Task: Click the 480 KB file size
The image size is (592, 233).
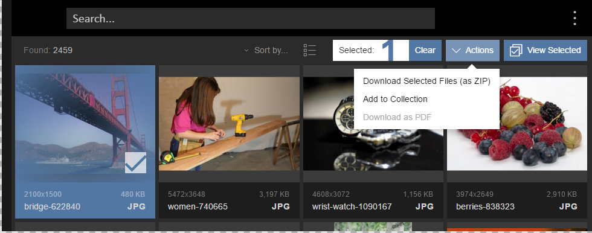Action: pyautogui.click(x=133, y=194)
